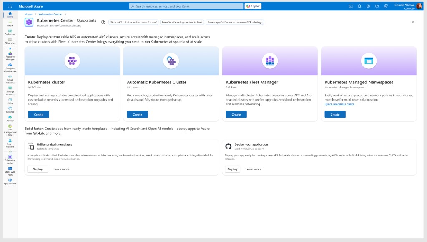Close the Kubernetes Center blade
This screenshot has height=242, width=427.
[x=413, y=22]
